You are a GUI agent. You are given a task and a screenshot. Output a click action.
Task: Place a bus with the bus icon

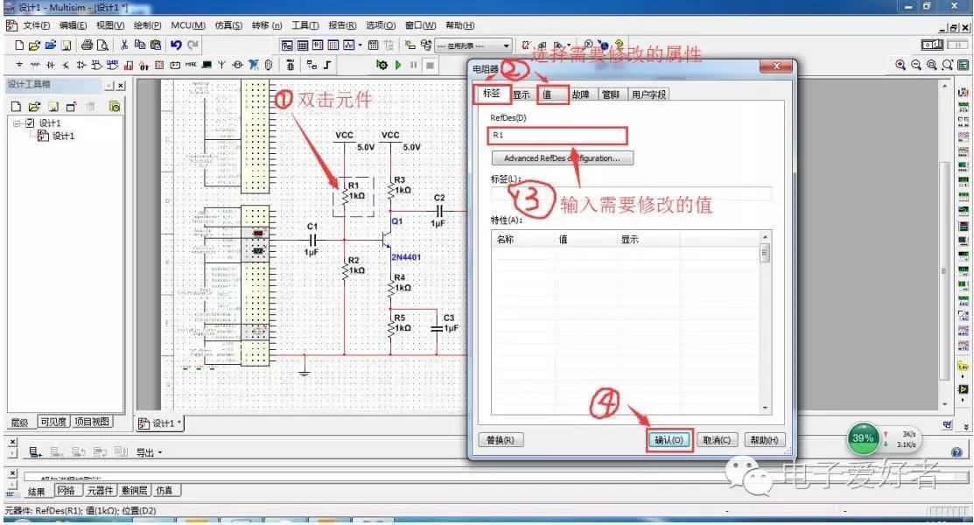tap(327, 65)
